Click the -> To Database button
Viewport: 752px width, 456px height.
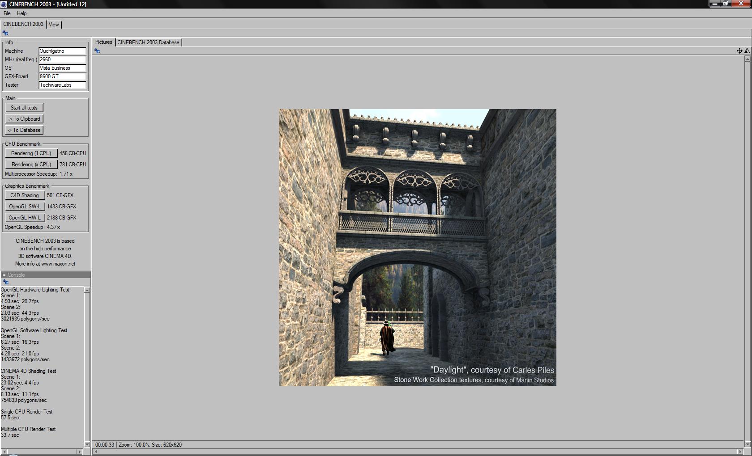[x=24, y=130]
